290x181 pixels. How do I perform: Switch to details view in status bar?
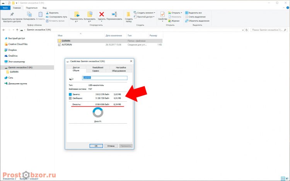click(x=283, y=178)
